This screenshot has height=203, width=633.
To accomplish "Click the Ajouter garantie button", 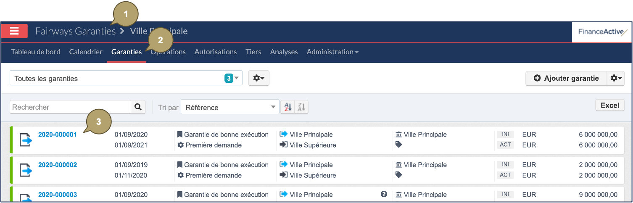I will 566,78.
